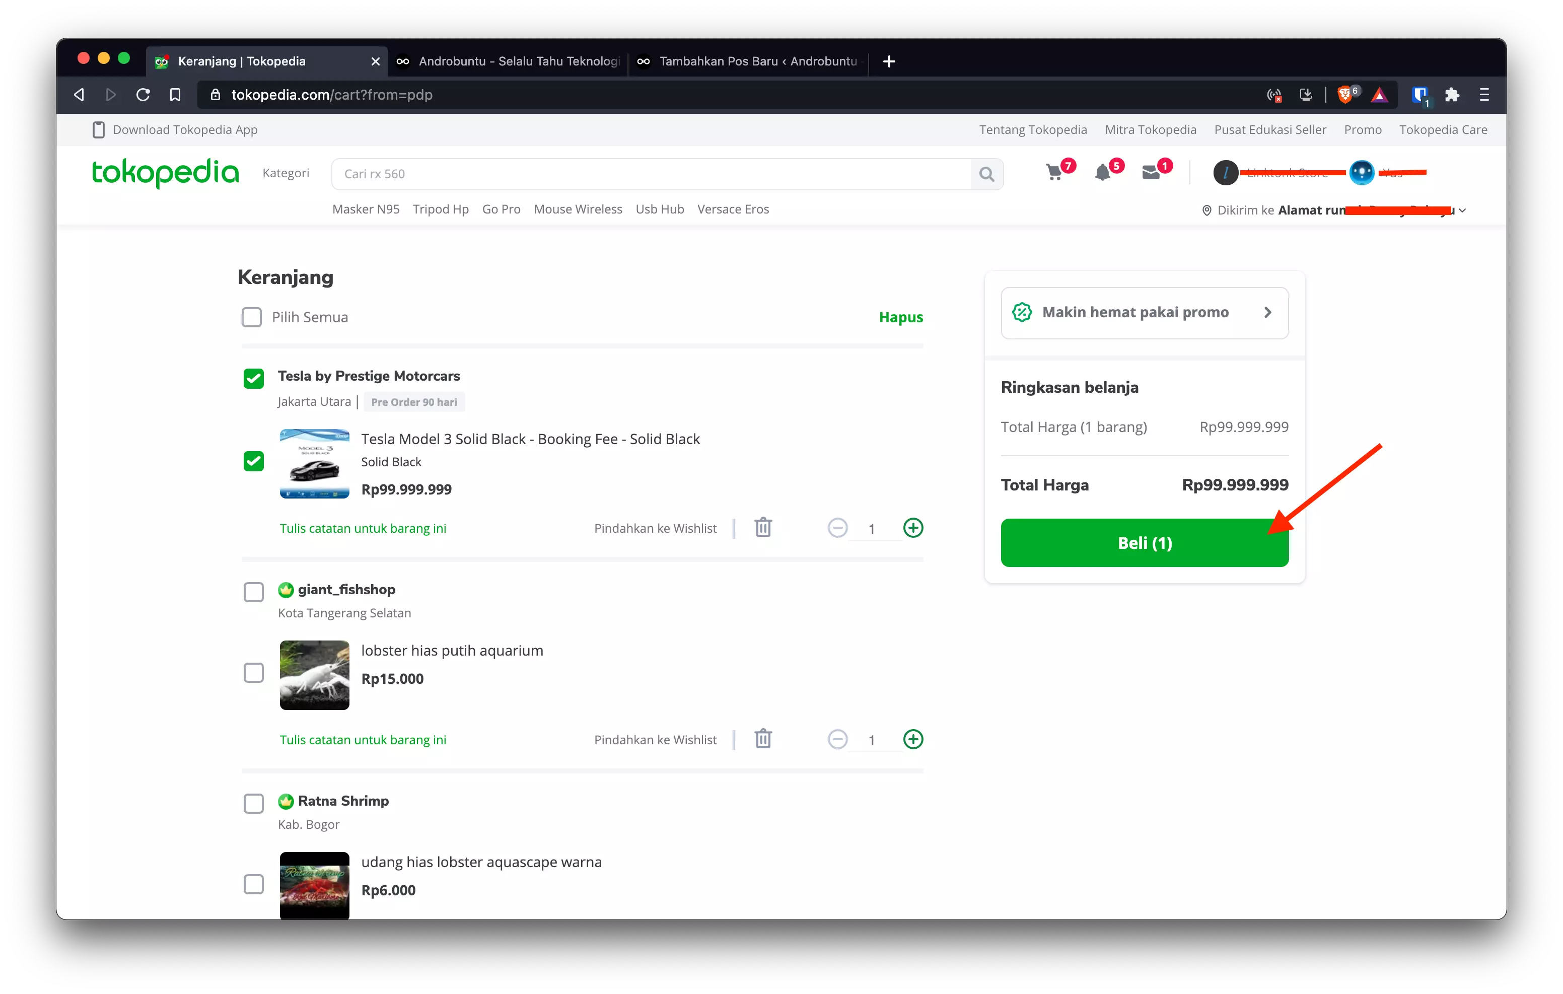Check the Pilih Semua checkbox
The image size is (1563, 994).
[252, 317]
